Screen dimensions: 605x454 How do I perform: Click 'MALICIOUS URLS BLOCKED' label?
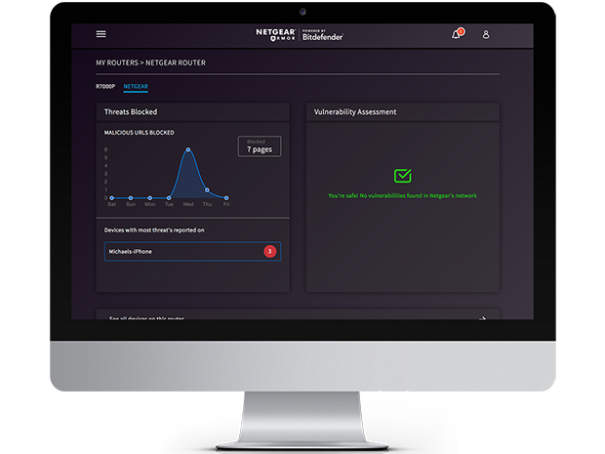point(139,133)
